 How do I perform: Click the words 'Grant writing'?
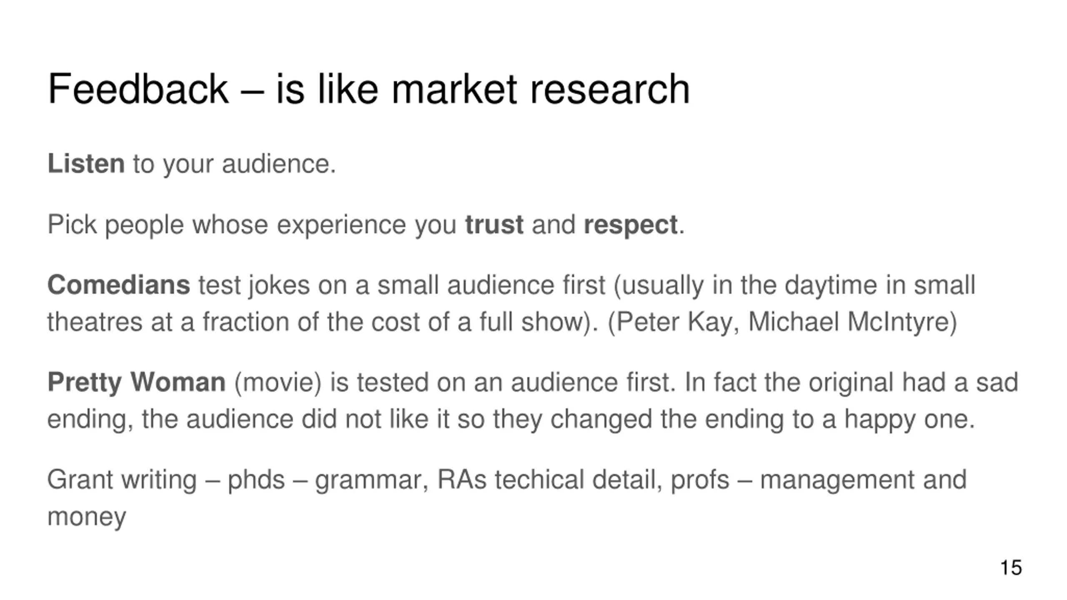pyautogui.click(x=122, y=480)
